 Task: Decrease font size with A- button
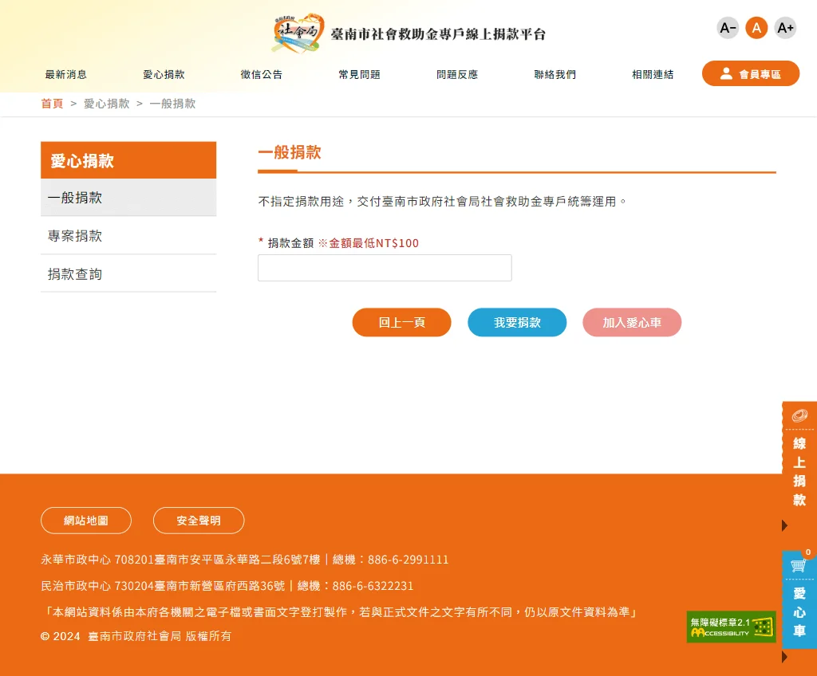728,28
